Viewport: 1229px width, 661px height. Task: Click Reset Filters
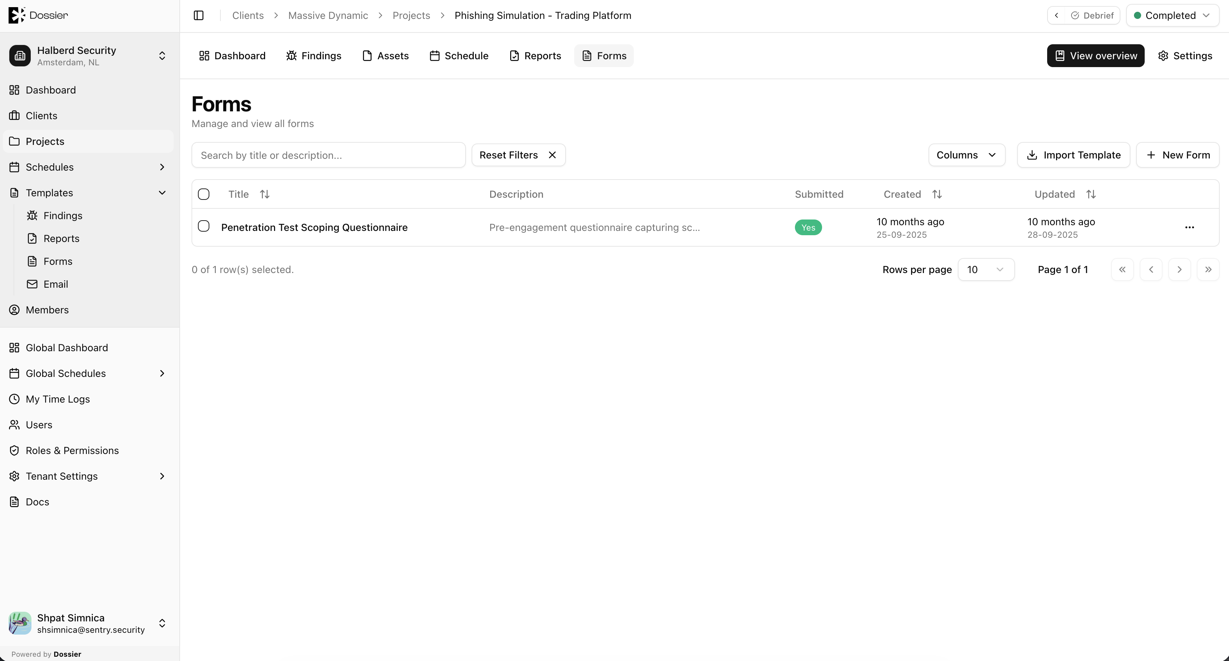tap(519, 155)
